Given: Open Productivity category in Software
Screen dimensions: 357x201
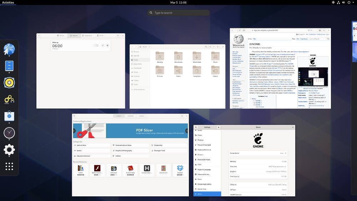Looking at the screenshot, I should [169, 145].
